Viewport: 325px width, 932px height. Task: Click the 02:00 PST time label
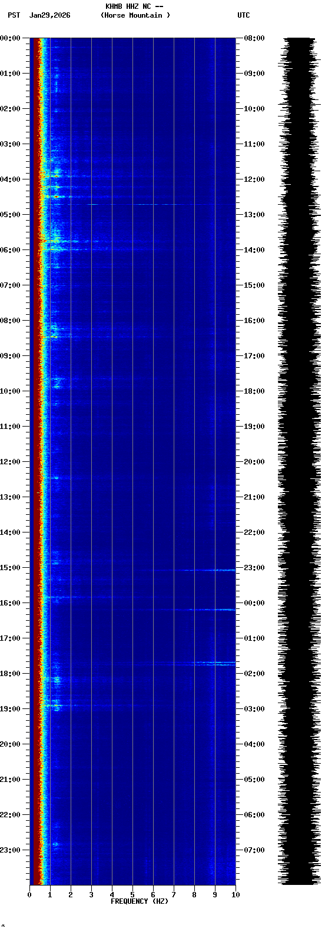point(10,109)
